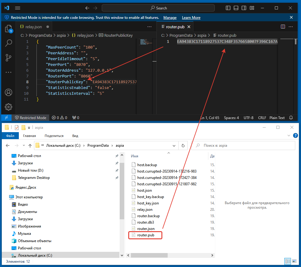Click the refresh button beside address bar
301x267 pixels.
[x=183, y=145]
